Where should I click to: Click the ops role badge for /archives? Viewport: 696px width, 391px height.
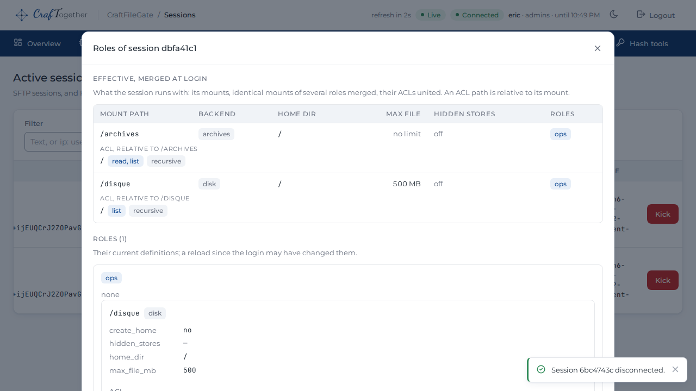561,134
